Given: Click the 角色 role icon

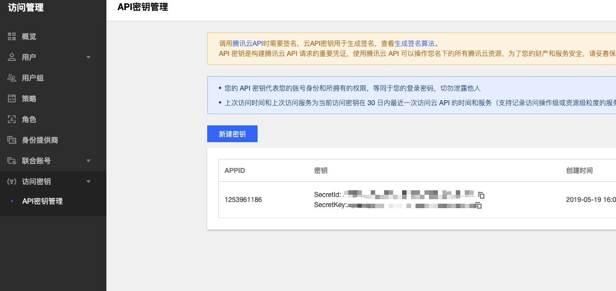Looking at the screenshot, I should 12,119.
